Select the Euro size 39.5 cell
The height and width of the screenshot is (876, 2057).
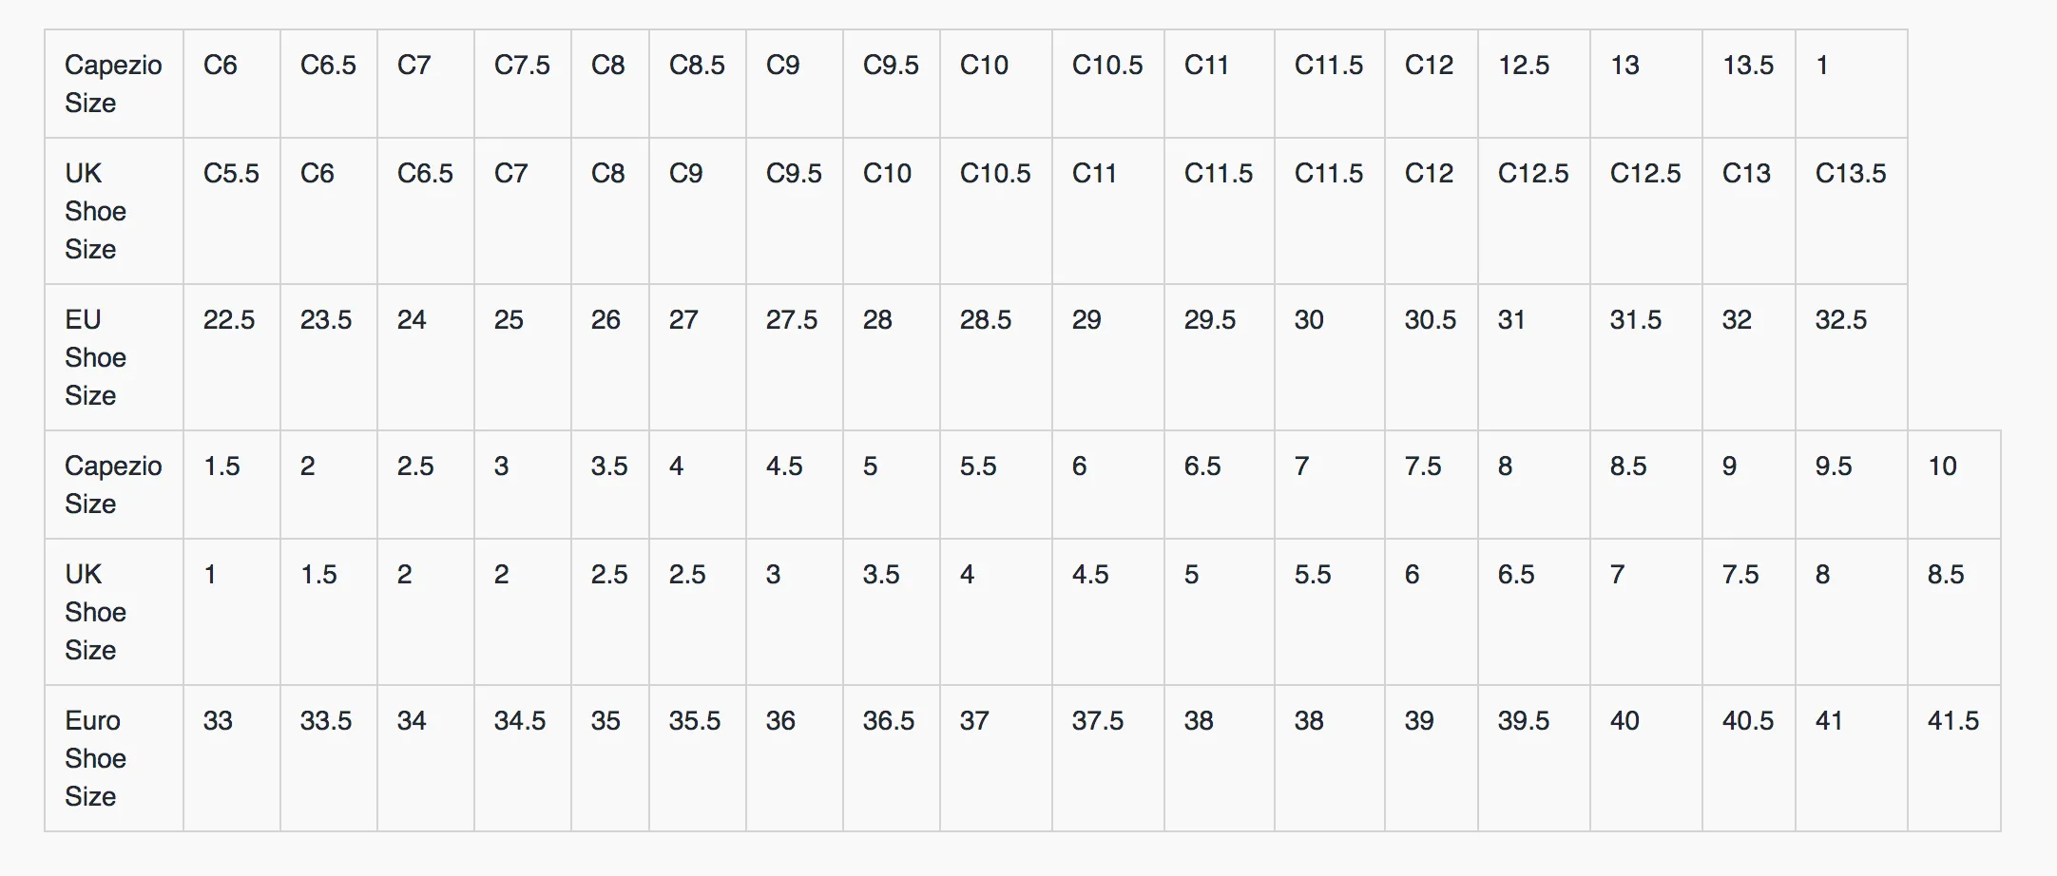click(x=1533, y=758)
